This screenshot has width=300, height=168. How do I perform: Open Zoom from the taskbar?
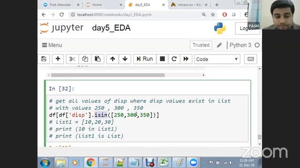tap(194, 163)
